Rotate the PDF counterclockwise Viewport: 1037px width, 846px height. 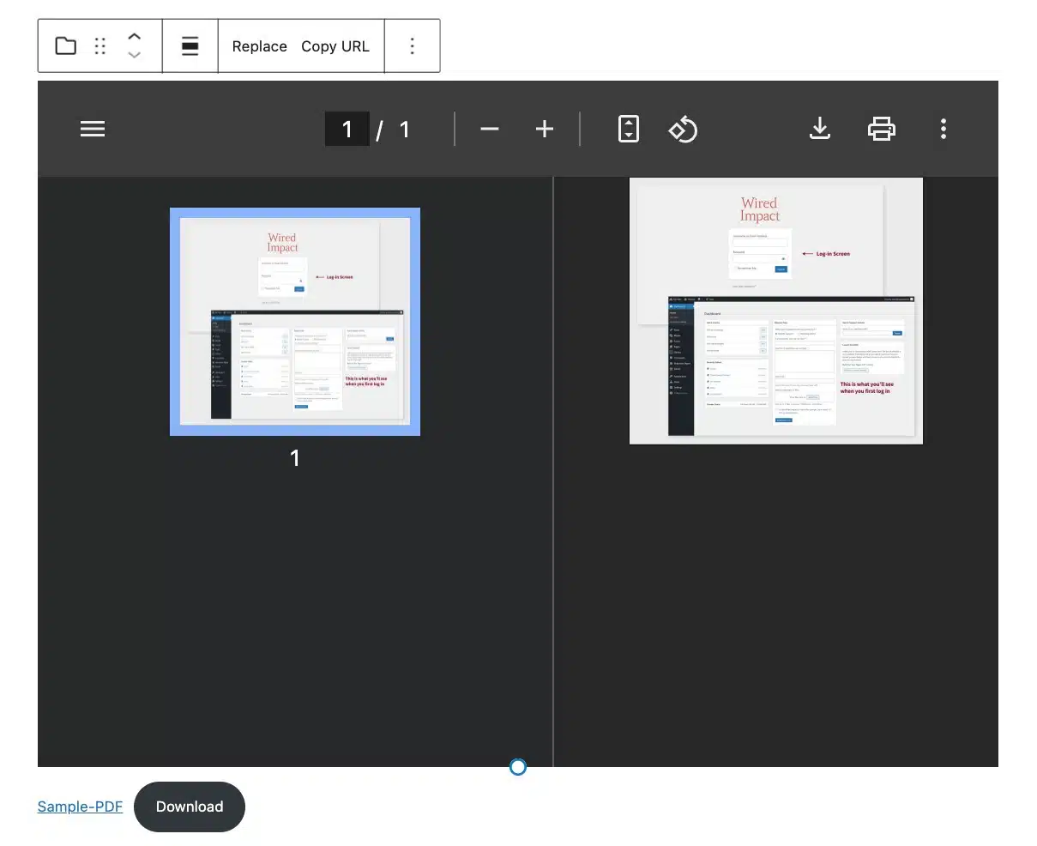coord(683,130)
